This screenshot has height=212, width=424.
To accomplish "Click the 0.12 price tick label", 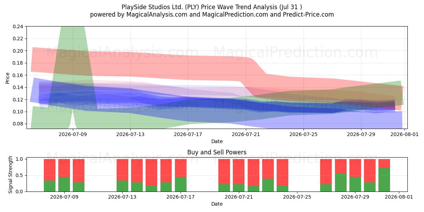I will click(18, 100).
